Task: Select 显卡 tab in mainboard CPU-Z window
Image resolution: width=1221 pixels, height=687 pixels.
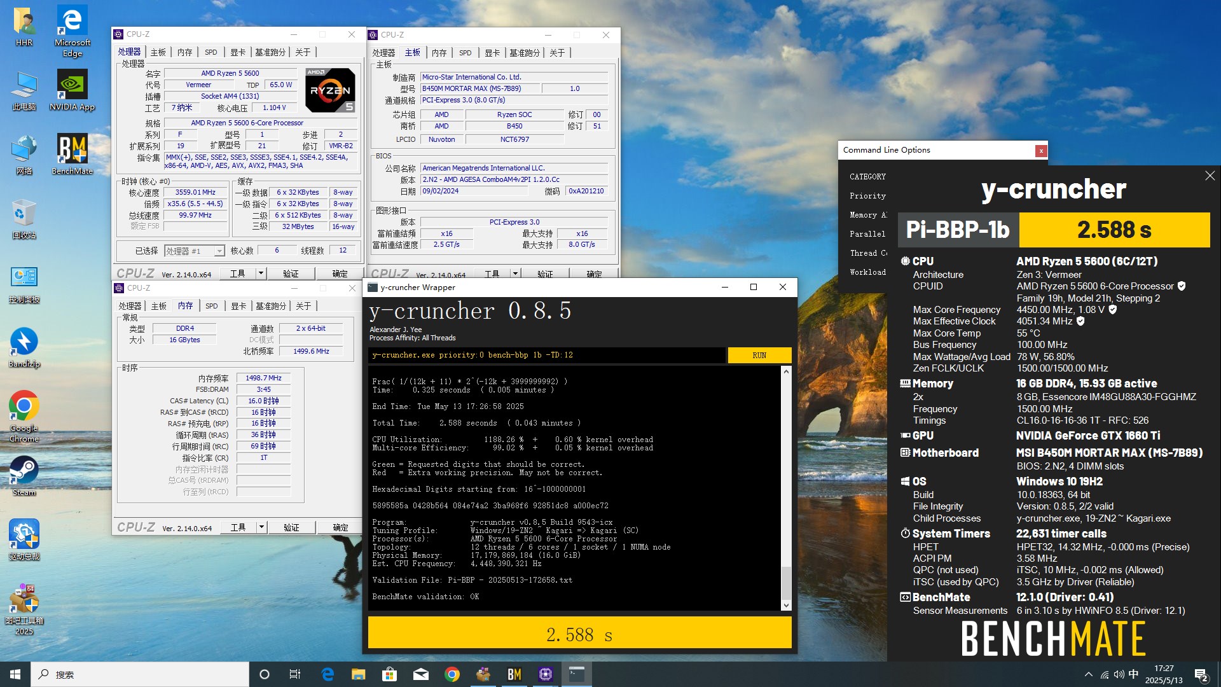Action: pos(492,53)
